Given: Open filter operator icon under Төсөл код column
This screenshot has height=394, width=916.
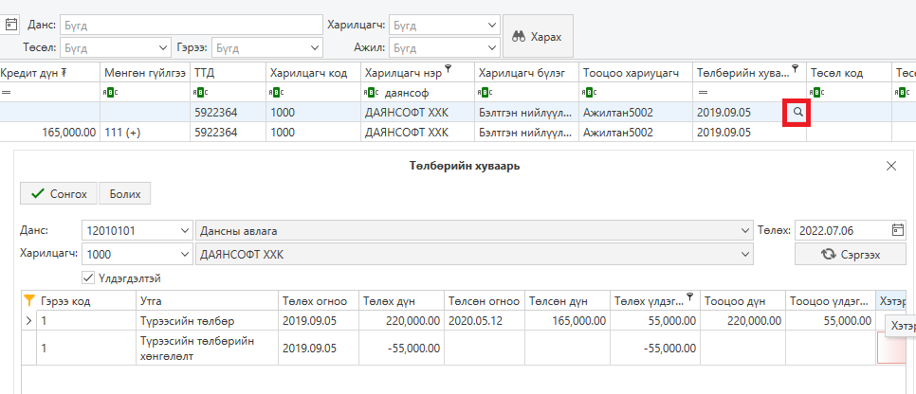Looking at the screenshot, I should point(816,92).
